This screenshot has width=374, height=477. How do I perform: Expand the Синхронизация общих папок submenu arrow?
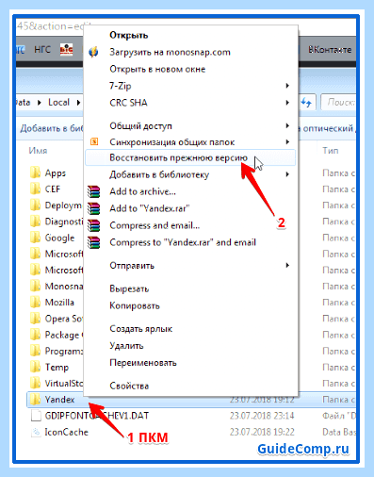coord(287,141)
